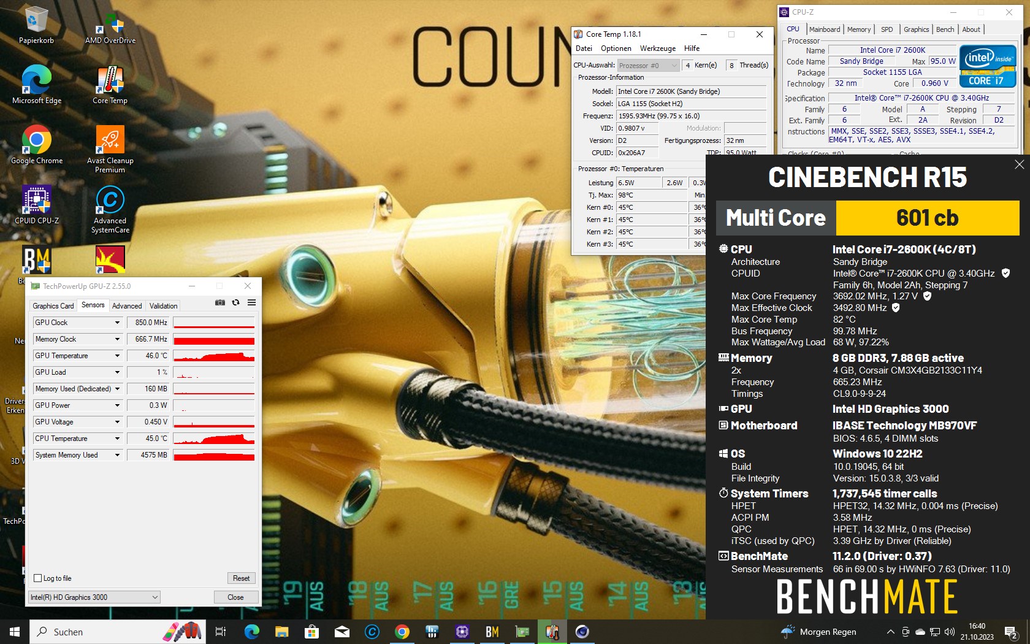Expand System Memory Used dropdown
The width and height of the screenshot is (1030, 644).
tap(117, 455)
